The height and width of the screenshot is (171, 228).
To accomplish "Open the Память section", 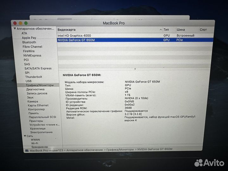I will tap(34, 113).
